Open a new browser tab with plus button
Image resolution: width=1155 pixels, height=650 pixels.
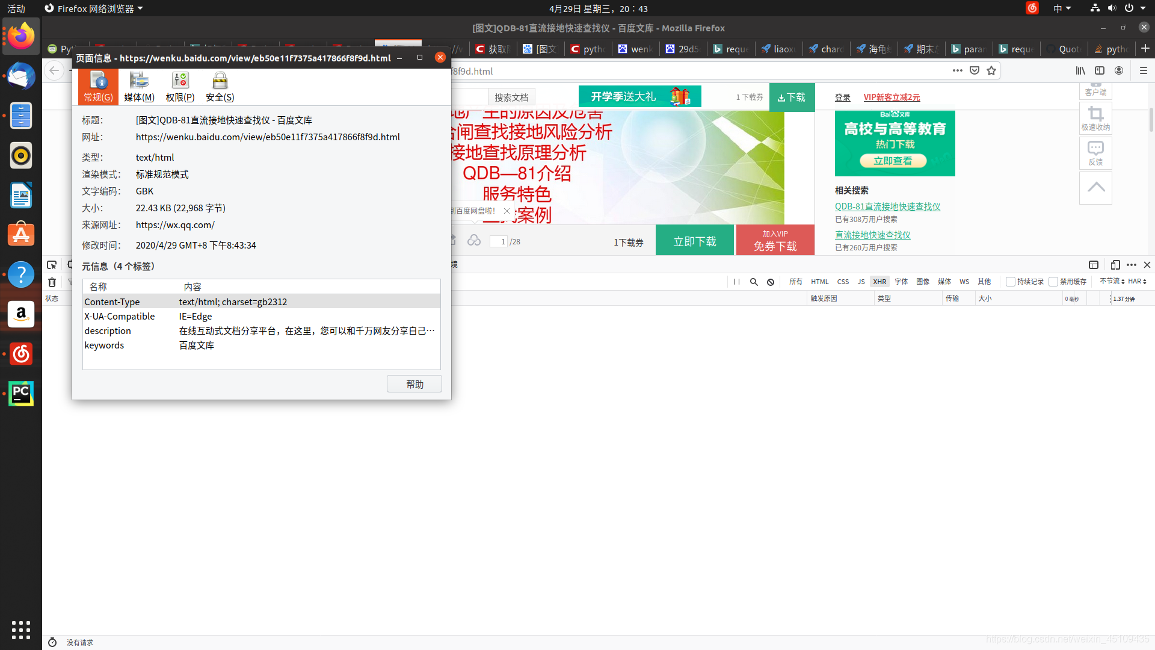pos(1145,48)
